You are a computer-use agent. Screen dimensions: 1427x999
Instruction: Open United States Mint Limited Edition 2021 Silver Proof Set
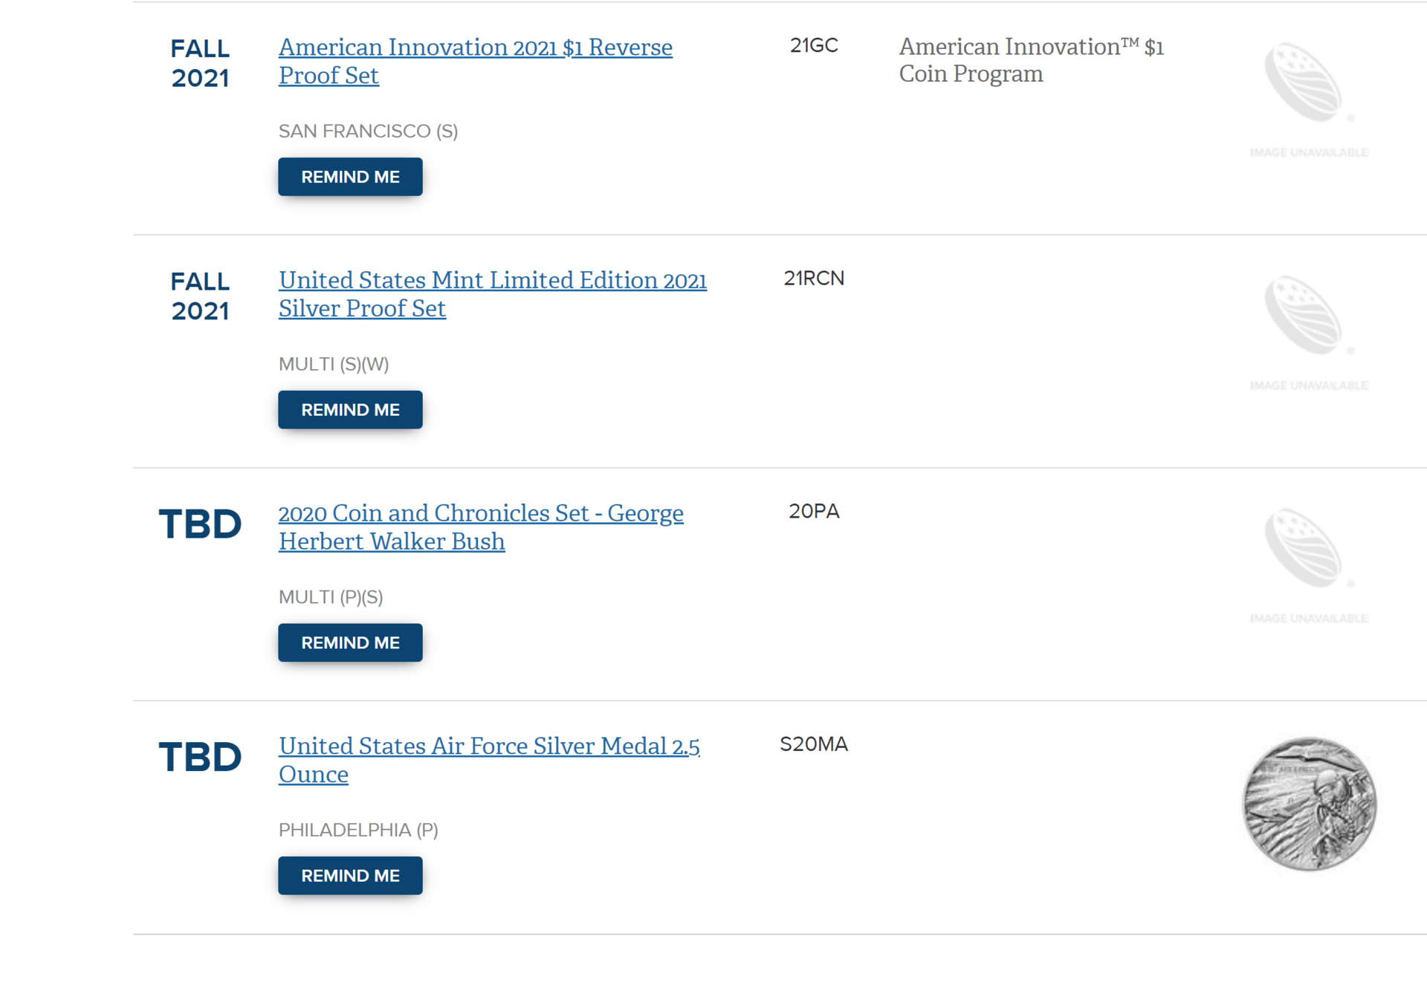pyautogui.click(x=493, y=294)
